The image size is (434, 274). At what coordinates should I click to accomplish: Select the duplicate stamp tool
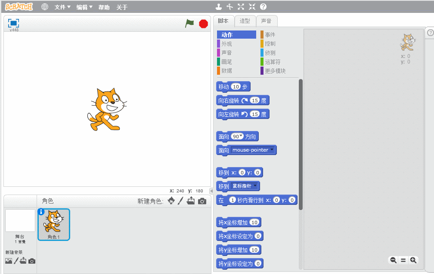(219, 6)
